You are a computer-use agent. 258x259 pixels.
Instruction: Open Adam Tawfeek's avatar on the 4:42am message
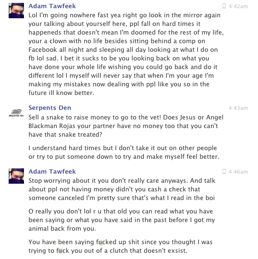click(16, 11)
